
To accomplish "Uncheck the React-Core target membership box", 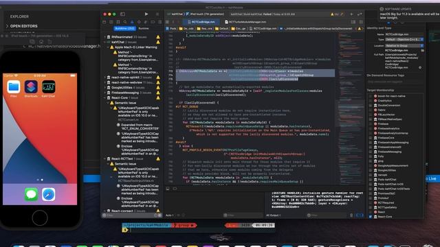I will tap(370, 217).
